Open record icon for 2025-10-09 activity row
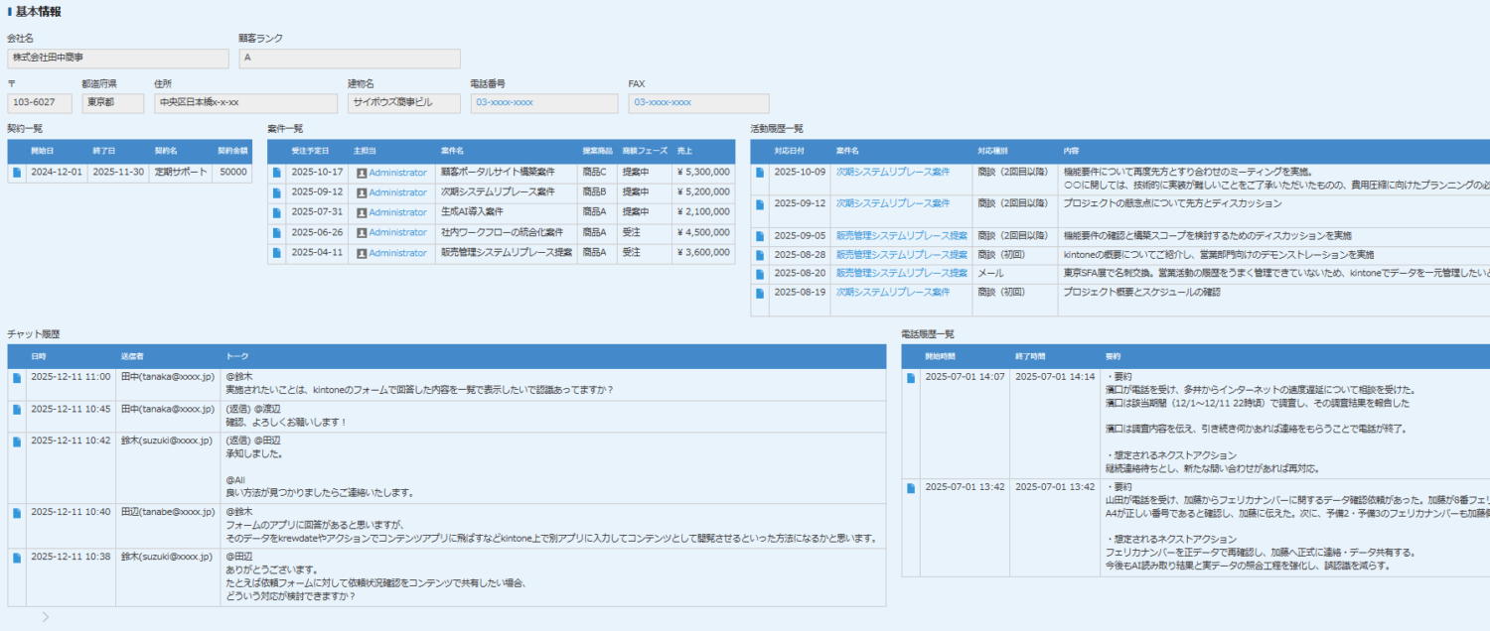Screen dimensions: 1490x631 [x=760, y=172]
